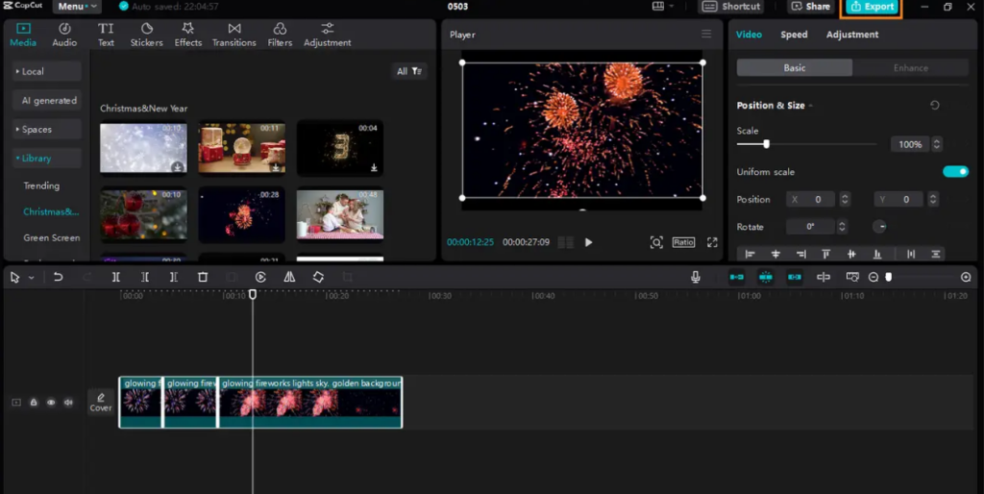Click the trash Delete icon
Screen dimensions: 984x494
point(203,277)
